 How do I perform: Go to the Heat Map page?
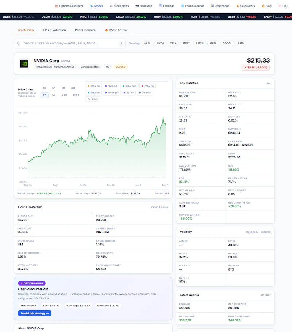tap(144, 6)
